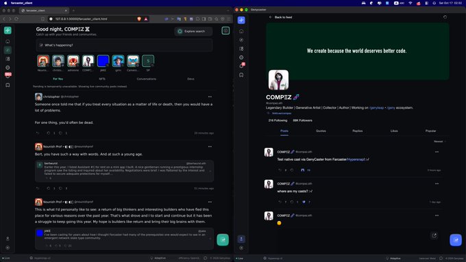Viewport: 466px width, 262px height.
Task: Click the Live indicator in the Genycaster footer
Action: [x=239, y=259]
